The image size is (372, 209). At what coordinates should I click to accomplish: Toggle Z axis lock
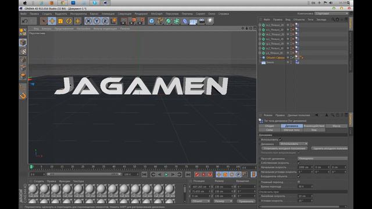tap(105, 21)
